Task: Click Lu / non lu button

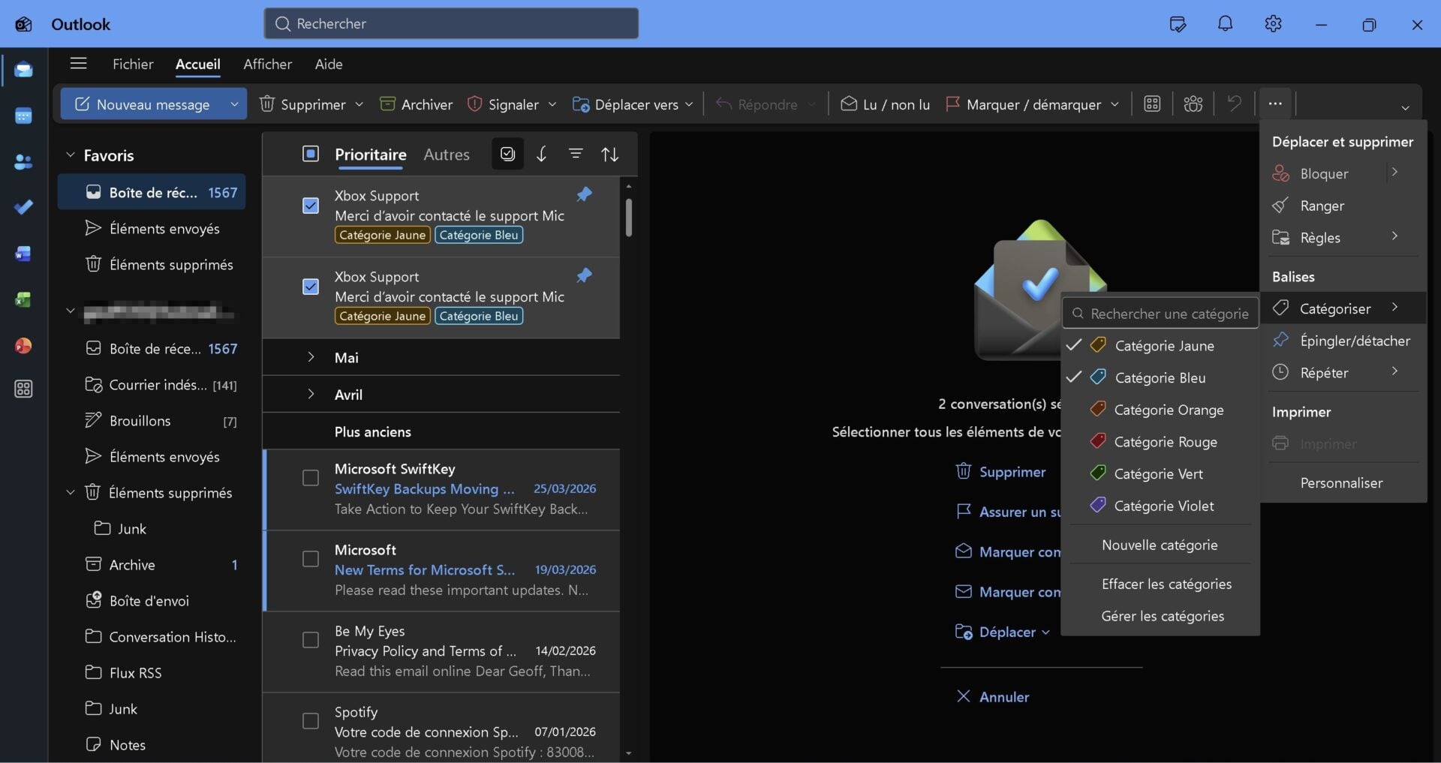Action: pyautogui.click(x=885, y=104)
